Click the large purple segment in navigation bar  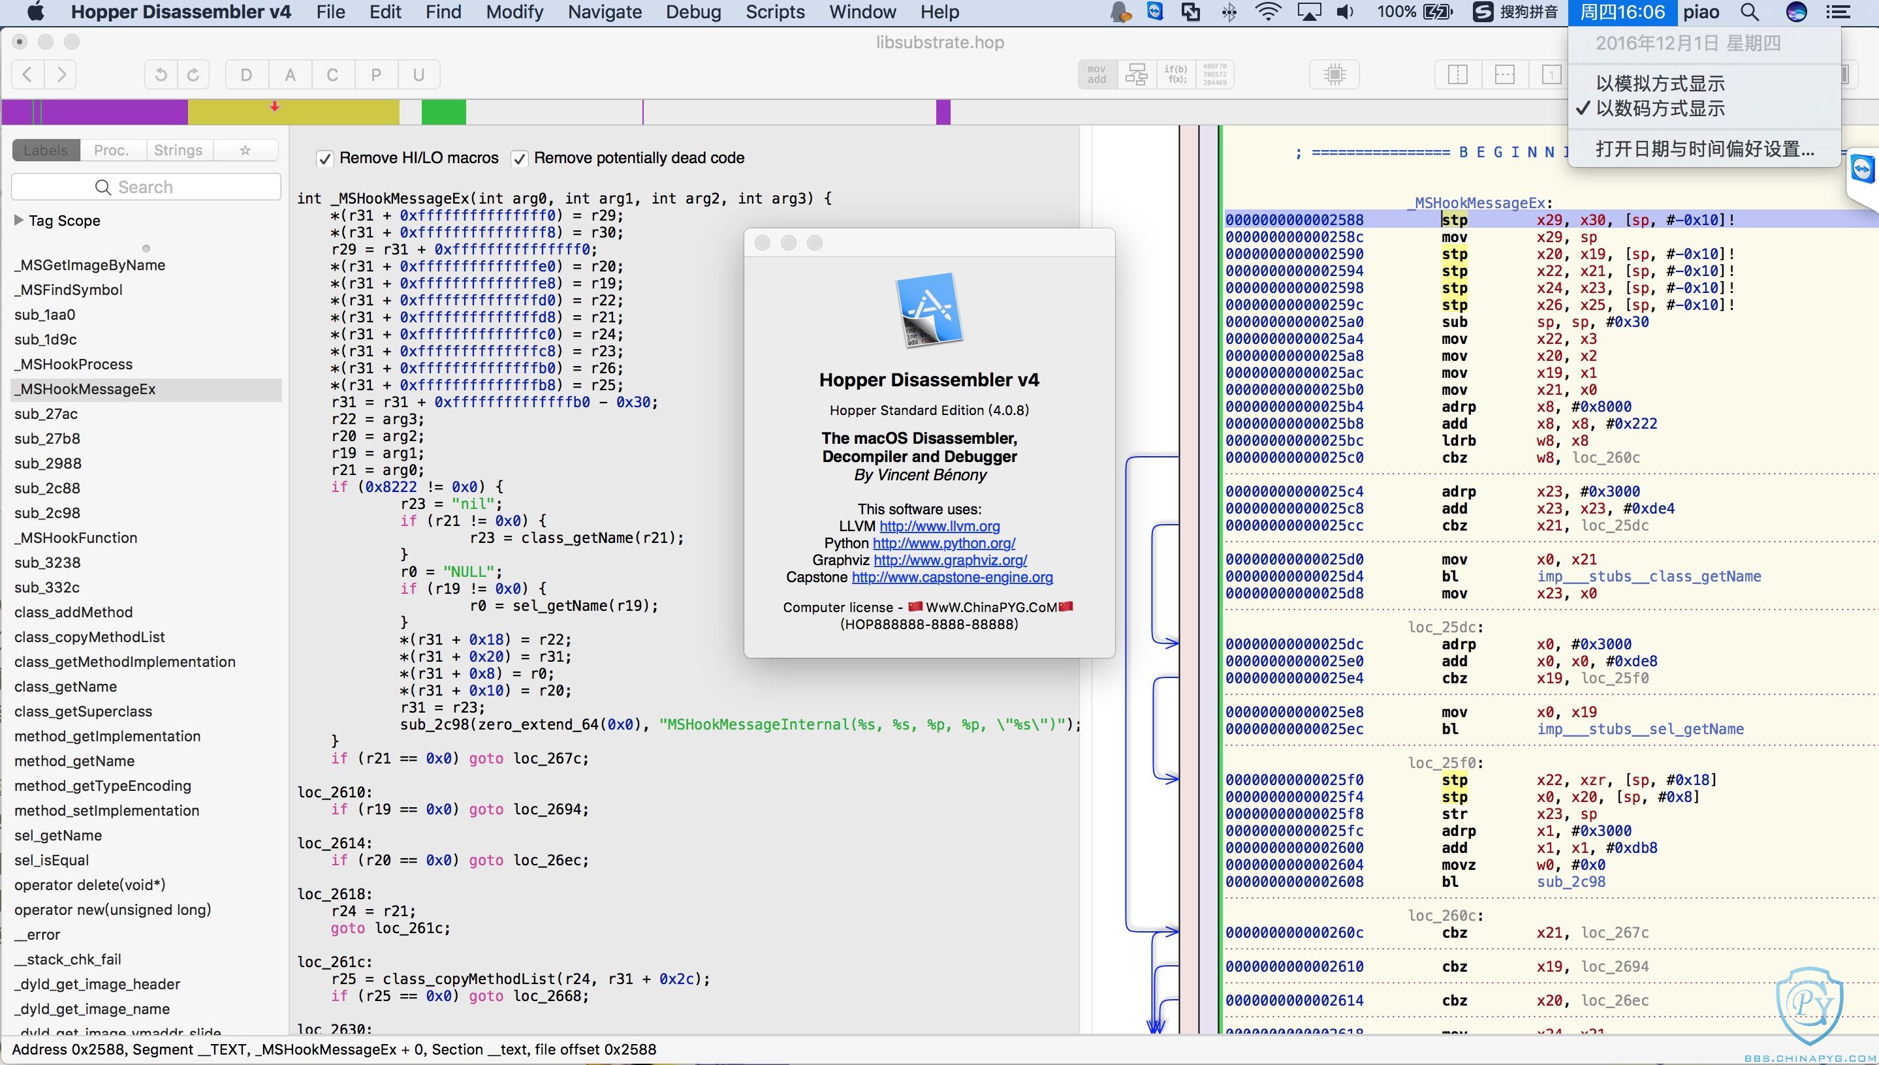(115, 113)
